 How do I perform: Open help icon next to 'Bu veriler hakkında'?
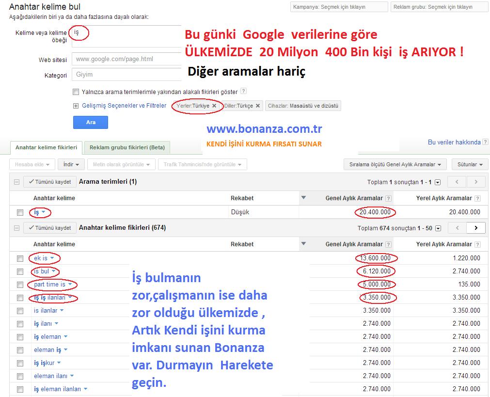coord(485,142)
